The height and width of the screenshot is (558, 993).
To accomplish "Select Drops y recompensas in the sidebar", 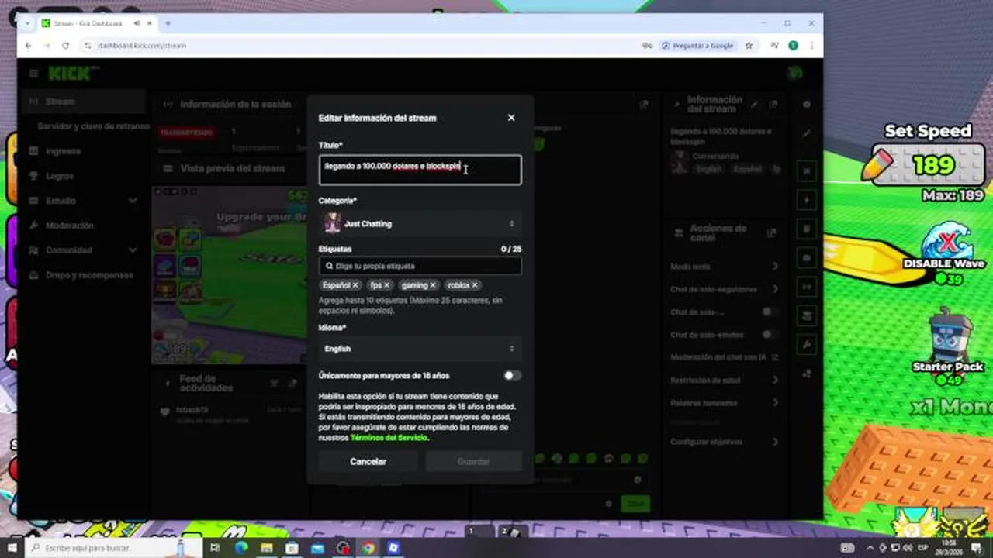I will pos(81,275).
